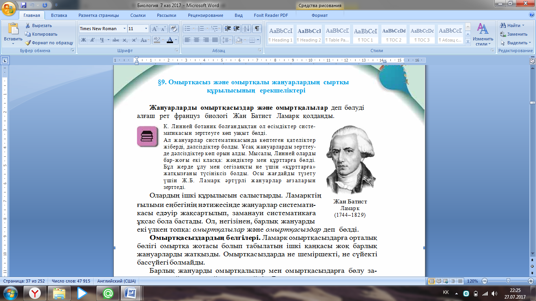Switch to full screen reading view
536x301 pixels.
tap(439, 281)
